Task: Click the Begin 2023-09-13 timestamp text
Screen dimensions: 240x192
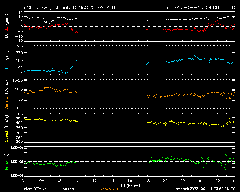Action: (195, 7)
